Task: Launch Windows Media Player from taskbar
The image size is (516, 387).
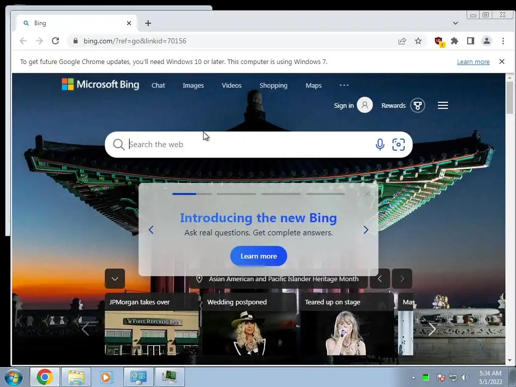Action: pyautogui.click(x=106, y=377)
